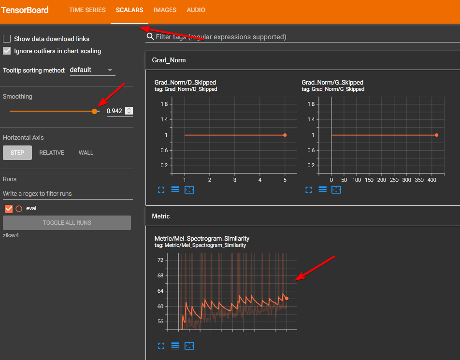Image resolution: width=460 pixels, height=360 pixels.
Task: Expand the D_Skipped chart to full size
Action: (x=161, y=190)
